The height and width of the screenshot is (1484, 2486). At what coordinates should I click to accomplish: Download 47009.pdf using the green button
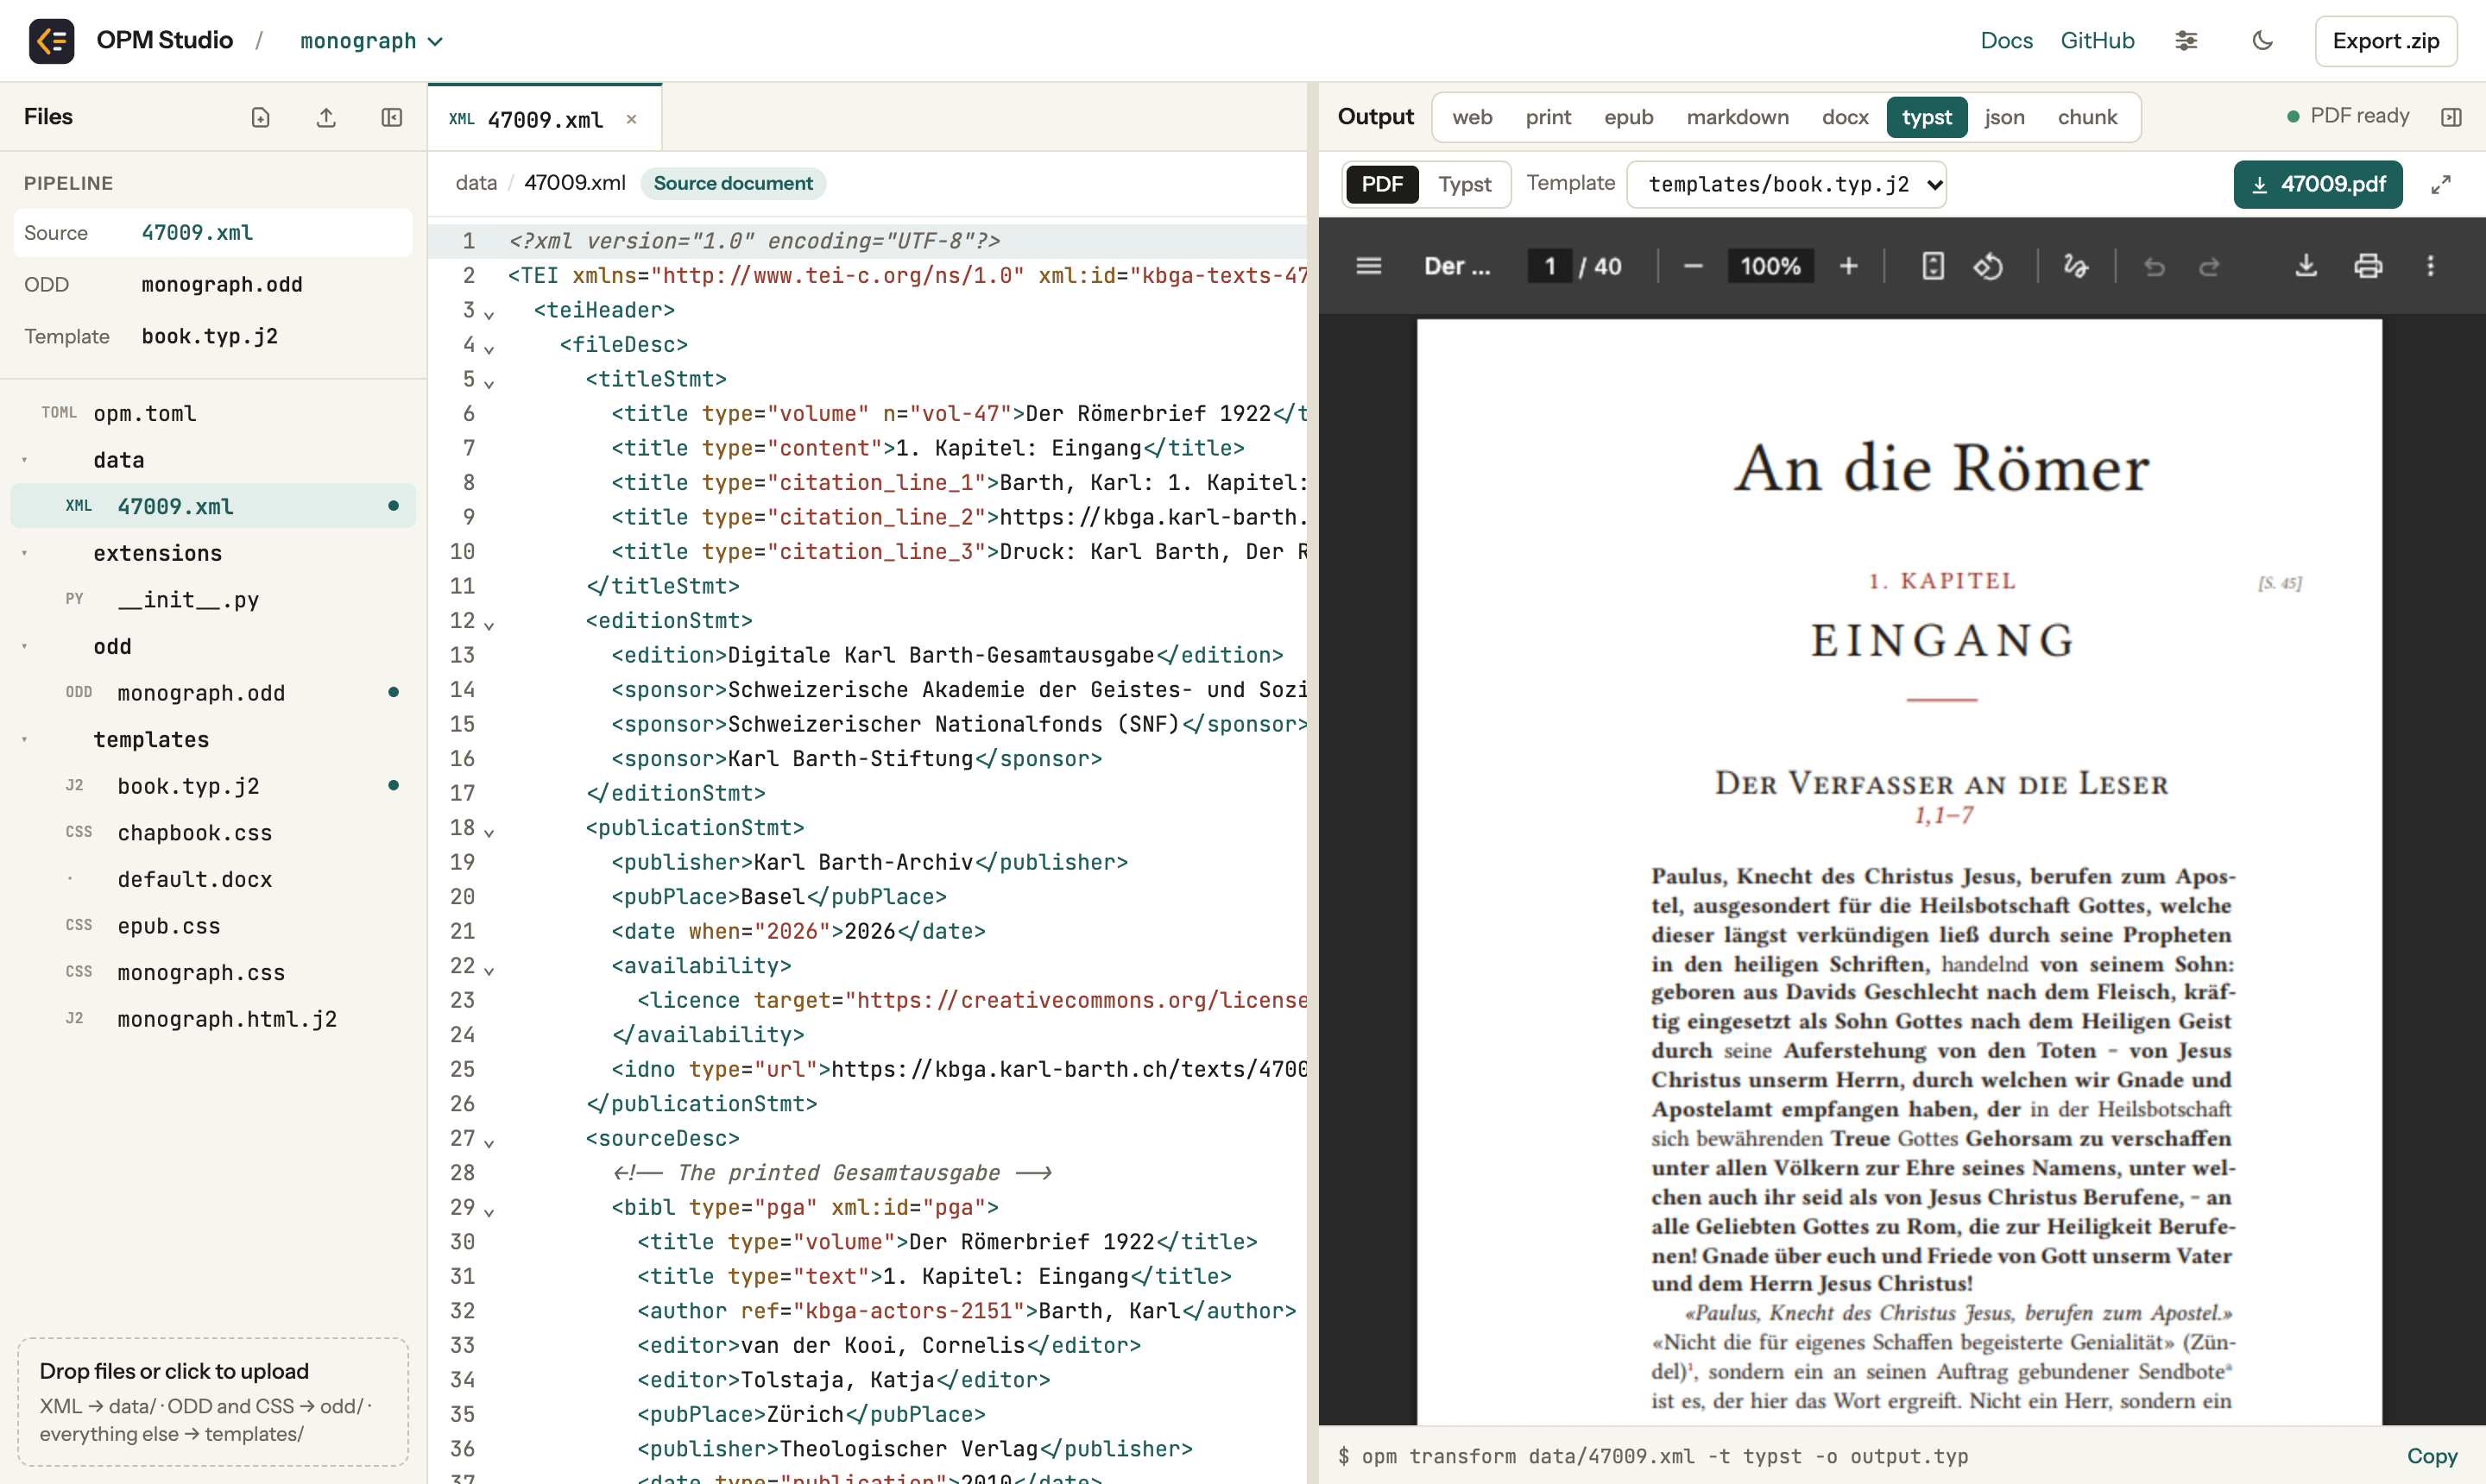coord(2318,184)
